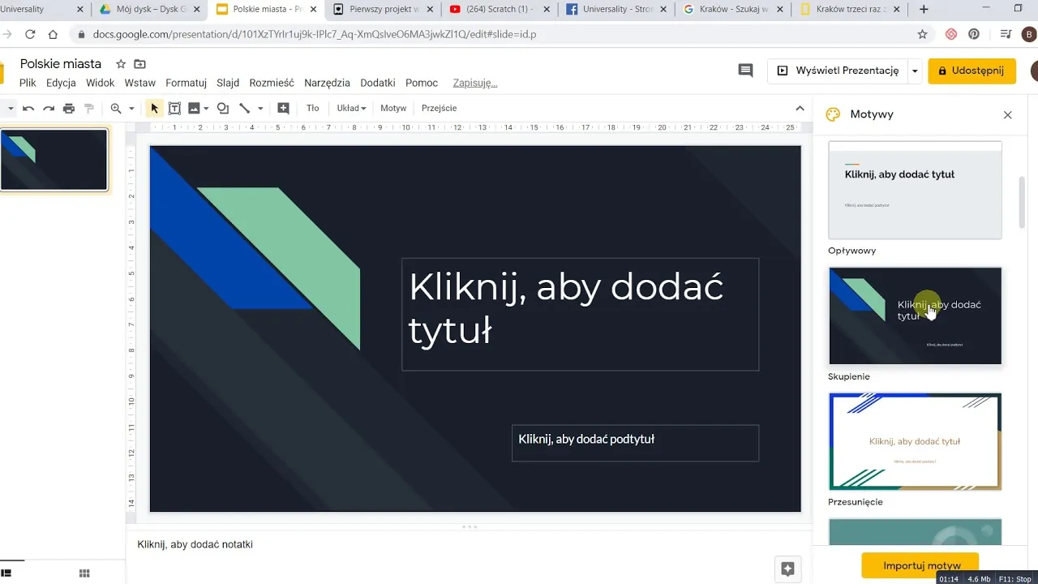The image size is (1038, 584).
Task: Switch to the Scratch YouTube browser tab
Action: (498, 10)
